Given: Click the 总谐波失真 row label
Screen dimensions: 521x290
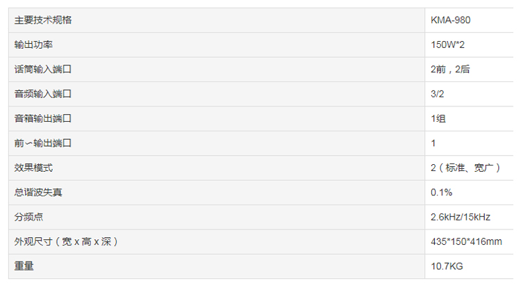Looking at the screenshot, I should (38, 192).
